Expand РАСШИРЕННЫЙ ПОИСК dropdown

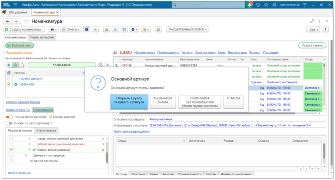coord(187,29)
